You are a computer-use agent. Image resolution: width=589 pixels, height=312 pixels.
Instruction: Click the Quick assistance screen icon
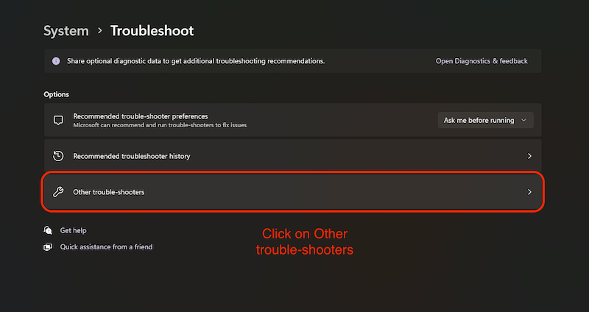coord(48,247)
